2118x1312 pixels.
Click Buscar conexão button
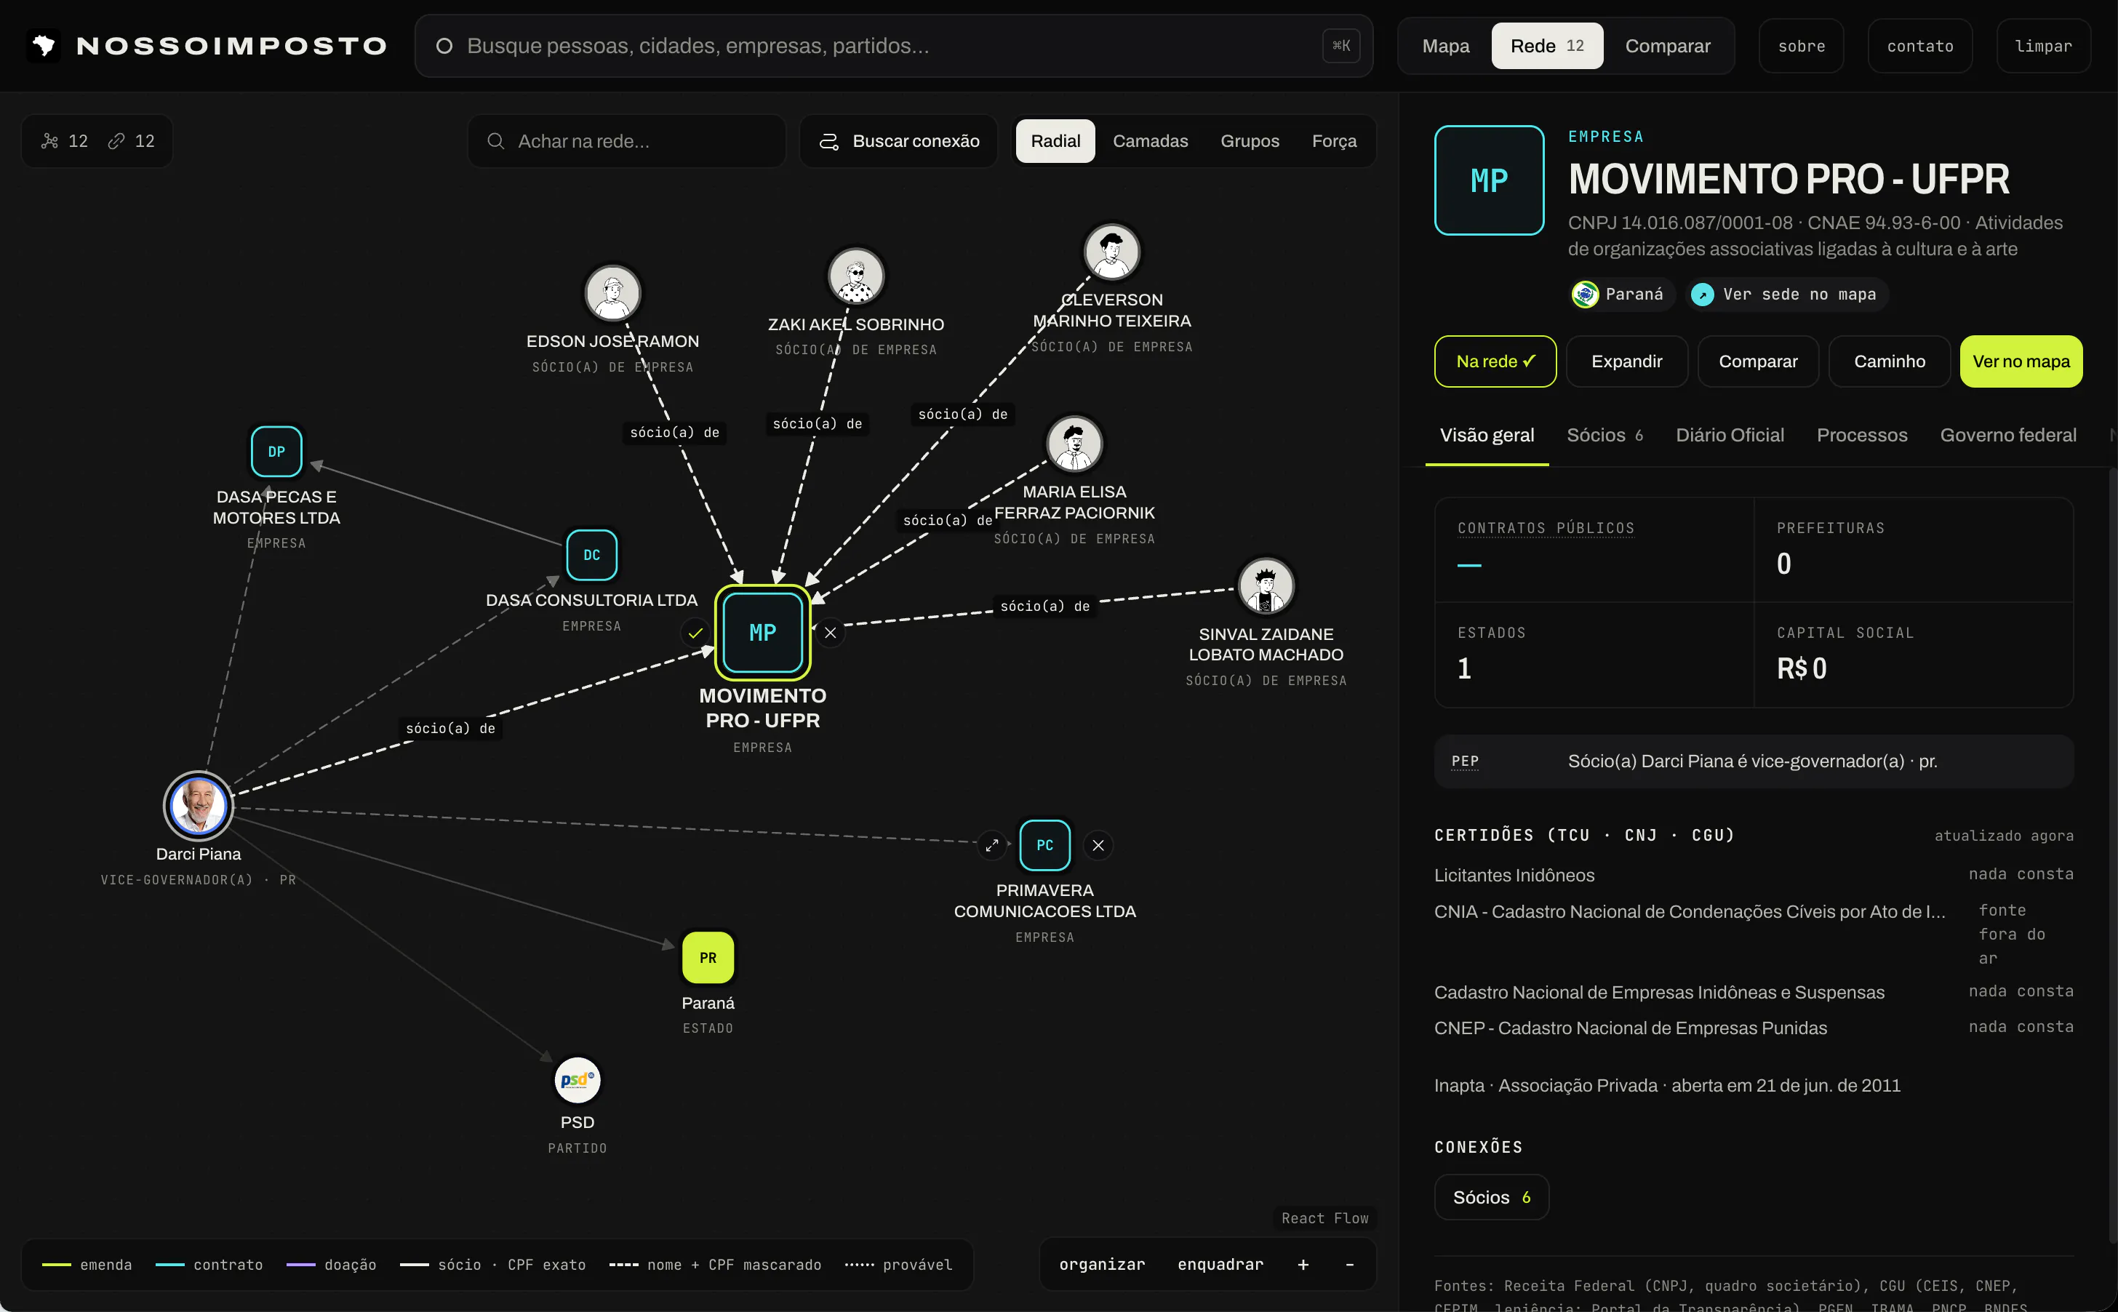click(899, 140)
